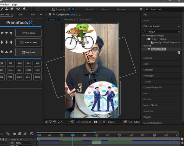The width and height of the screenshot is (184, 146).
Task: Align layer to middle-right in PrimeTools
Action: 11,42
